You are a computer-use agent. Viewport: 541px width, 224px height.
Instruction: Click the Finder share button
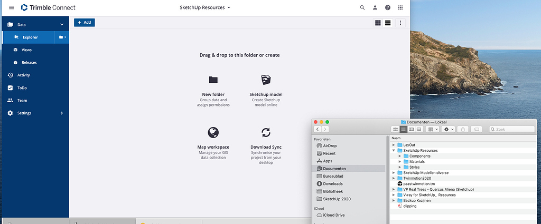(463, 129)
